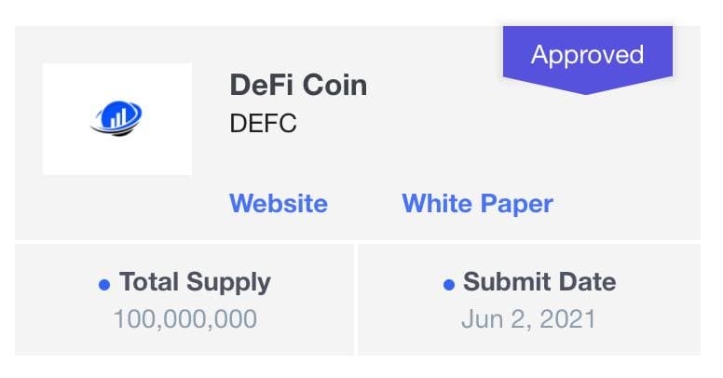Click the year 2021 in submit date
723x378 pixels.
click(x=567, y=319)
